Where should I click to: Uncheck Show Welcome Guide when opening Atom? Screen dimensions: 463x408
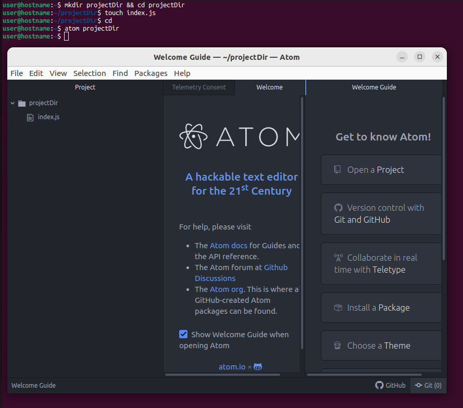[183, 334]
